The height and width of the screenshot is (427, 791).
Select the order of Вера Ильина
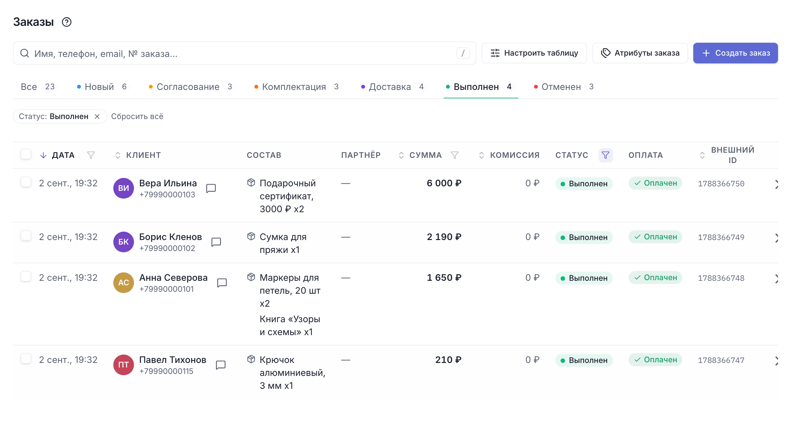(26, 182)
